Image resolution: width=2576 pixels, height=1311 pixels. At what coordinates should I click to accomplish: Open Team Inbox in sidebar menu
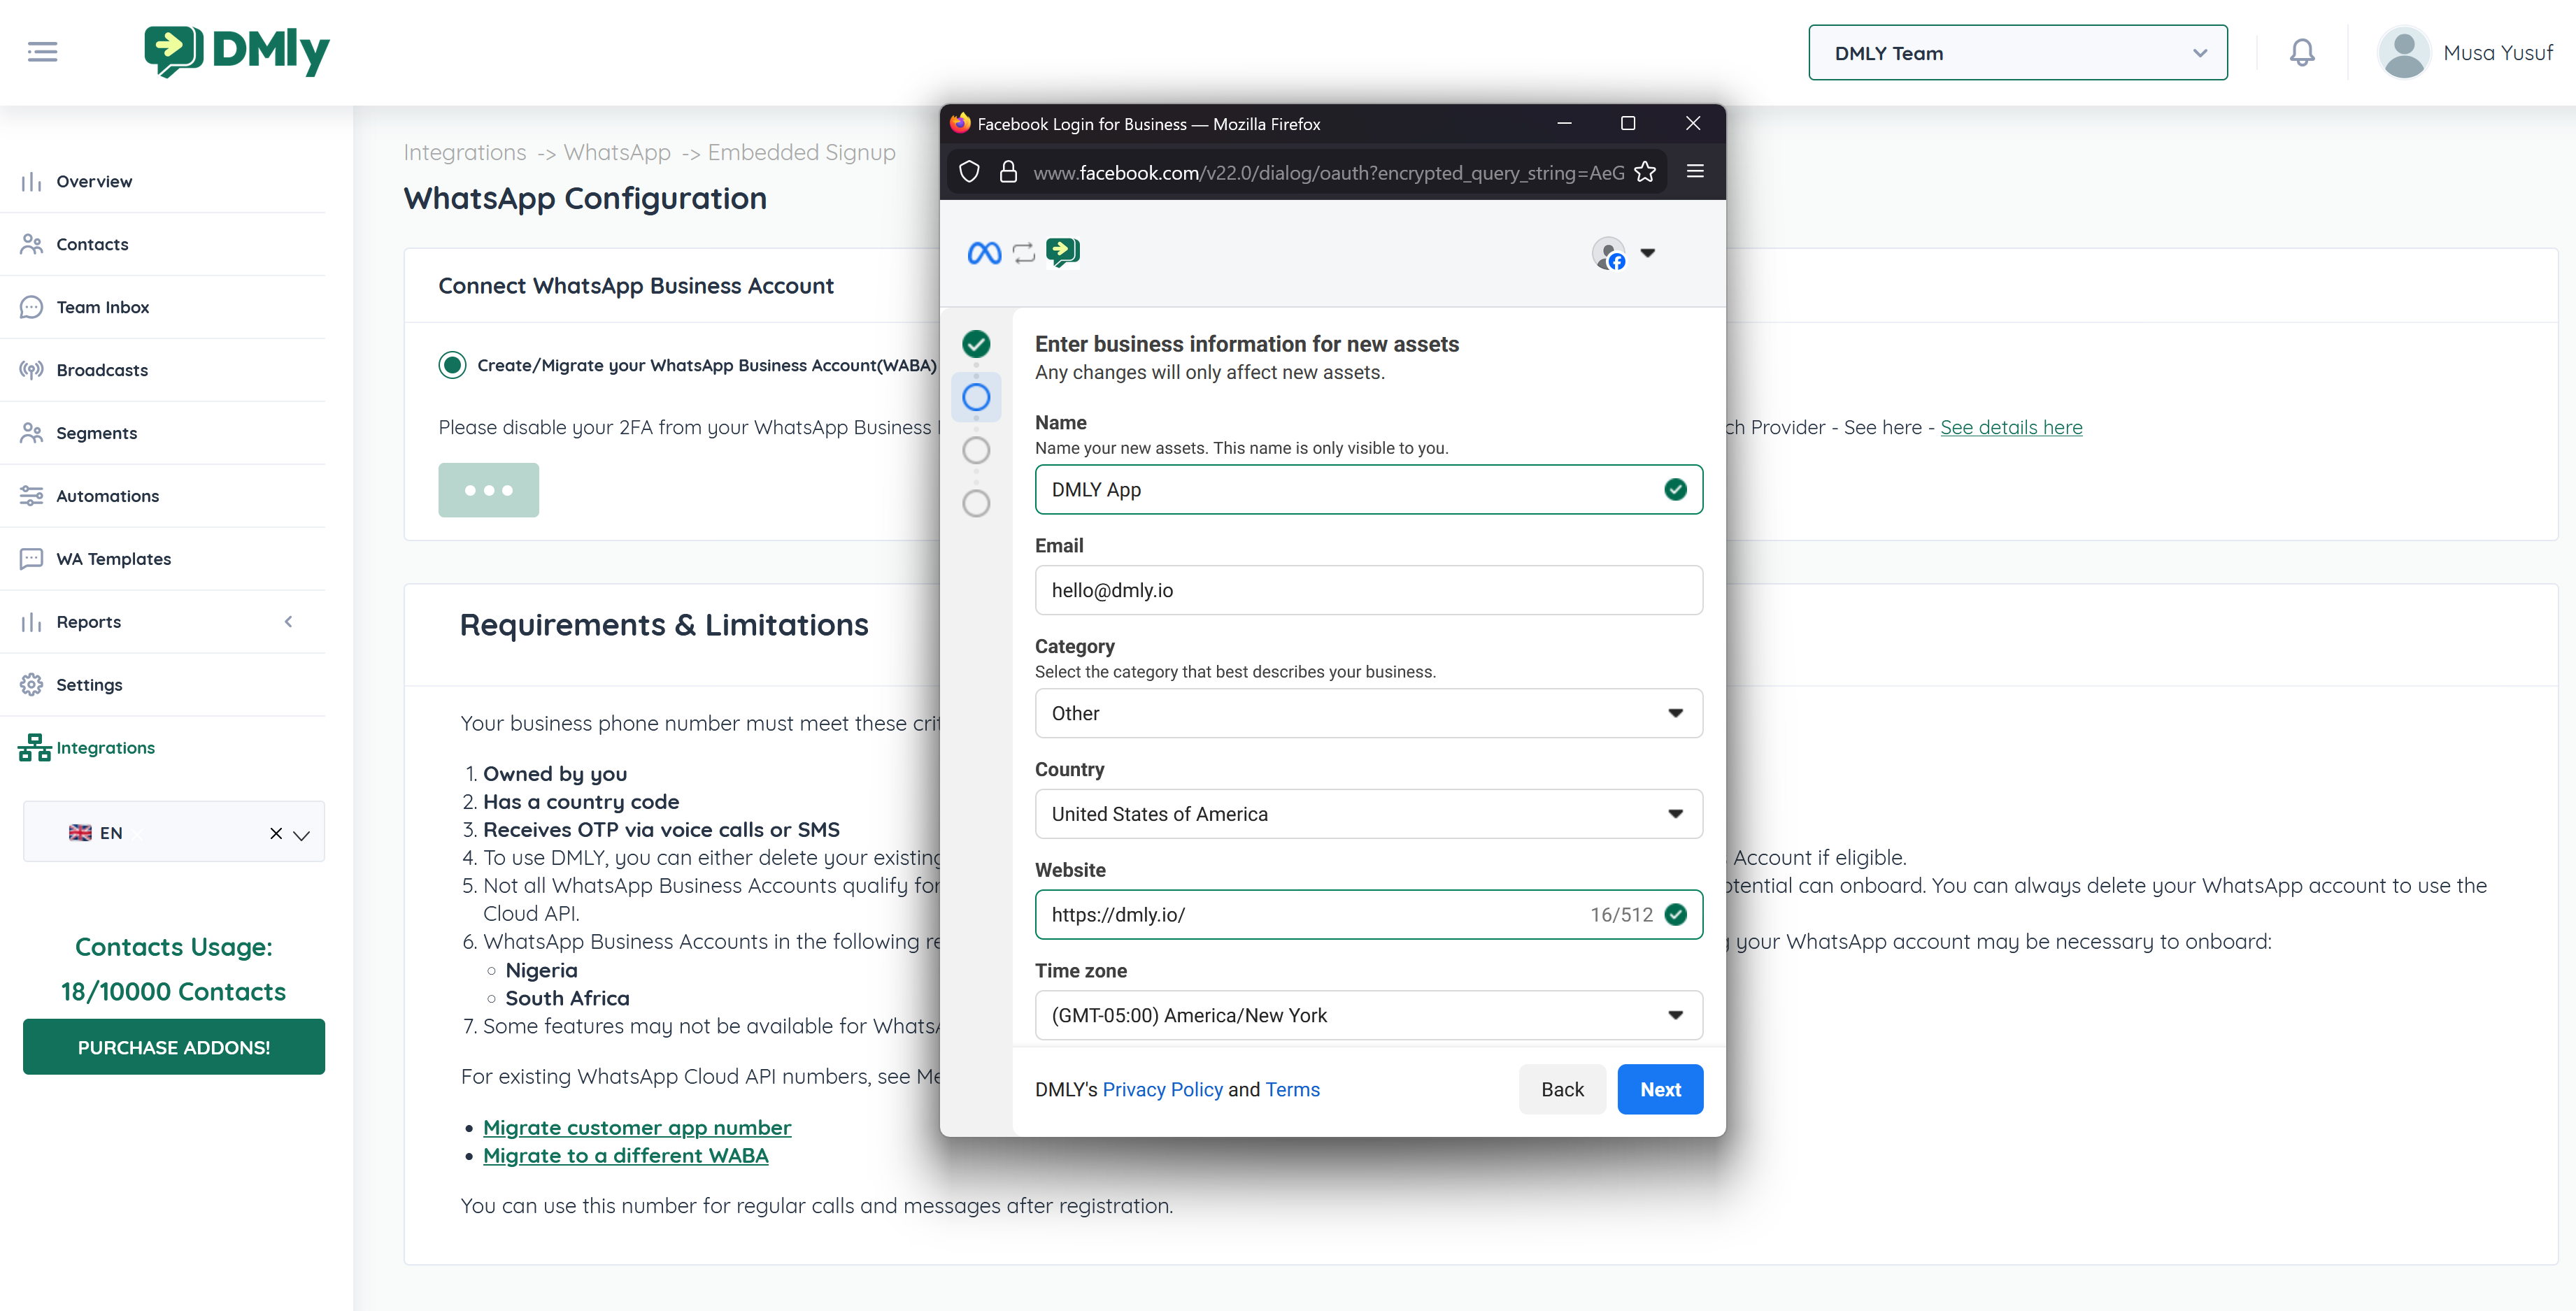(102, 307)
